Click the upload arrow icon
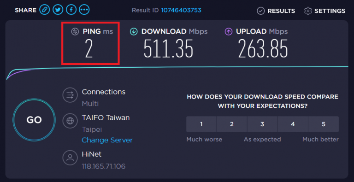 point(229,32)
